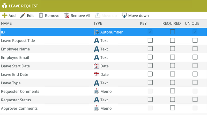The height and width of the screenshot is (115, 207).
Task: Click the Autonumber type icon in ID row
Action: point(97,32)
